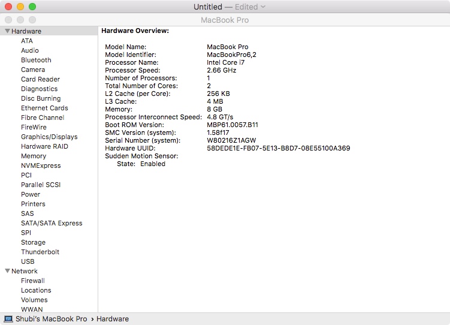Click the Number of Processors label
The height and width of the screenshot is (325, 450).
tap(141, 78)
